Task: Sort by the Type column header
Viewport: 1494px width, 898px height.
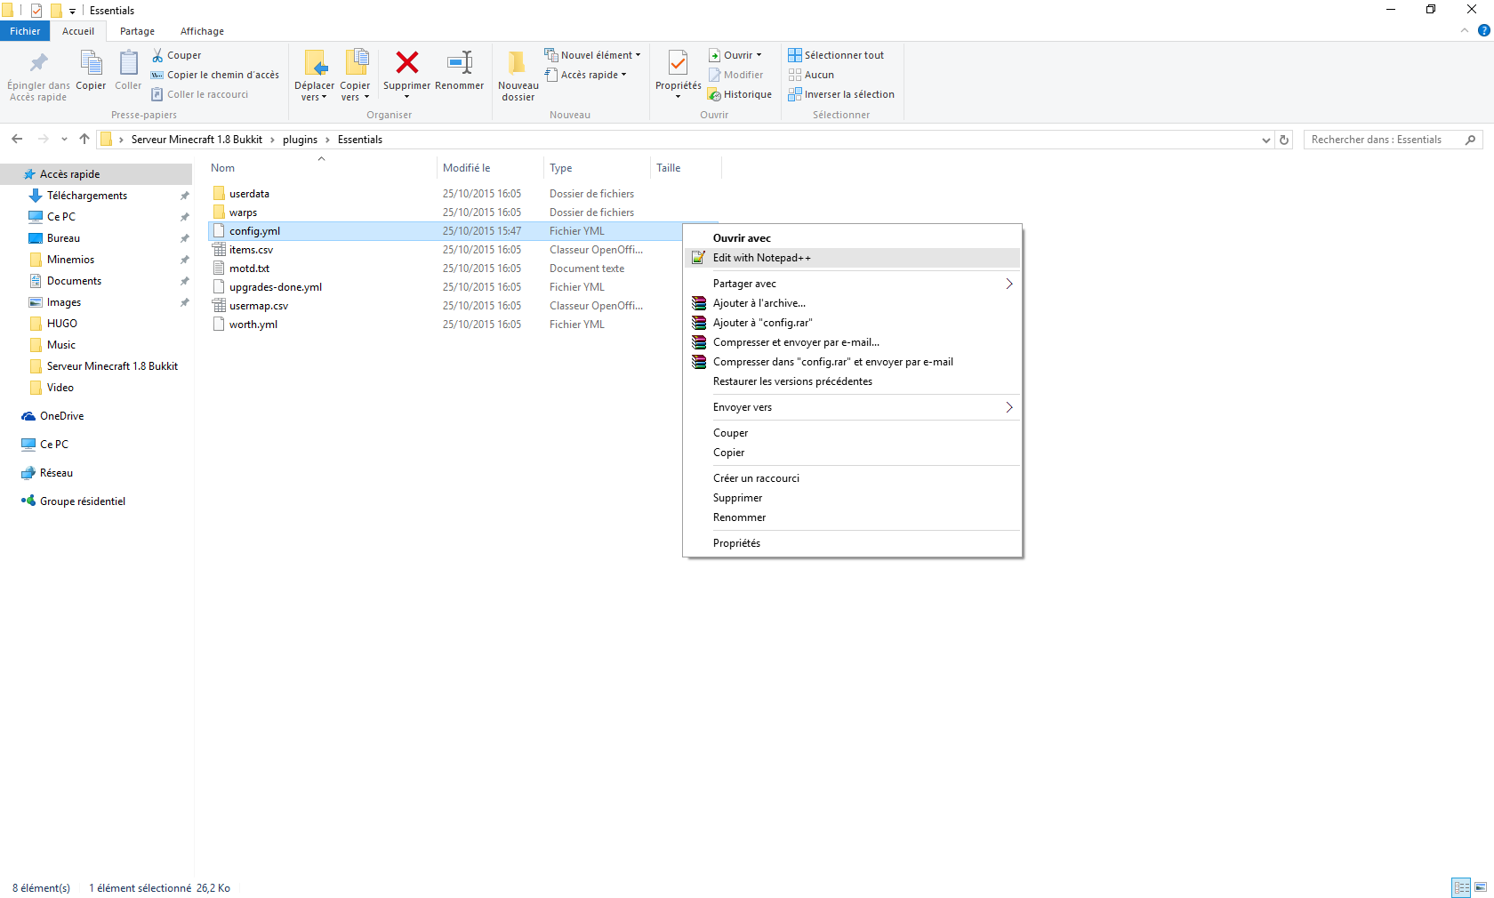Action: (597, 168)
